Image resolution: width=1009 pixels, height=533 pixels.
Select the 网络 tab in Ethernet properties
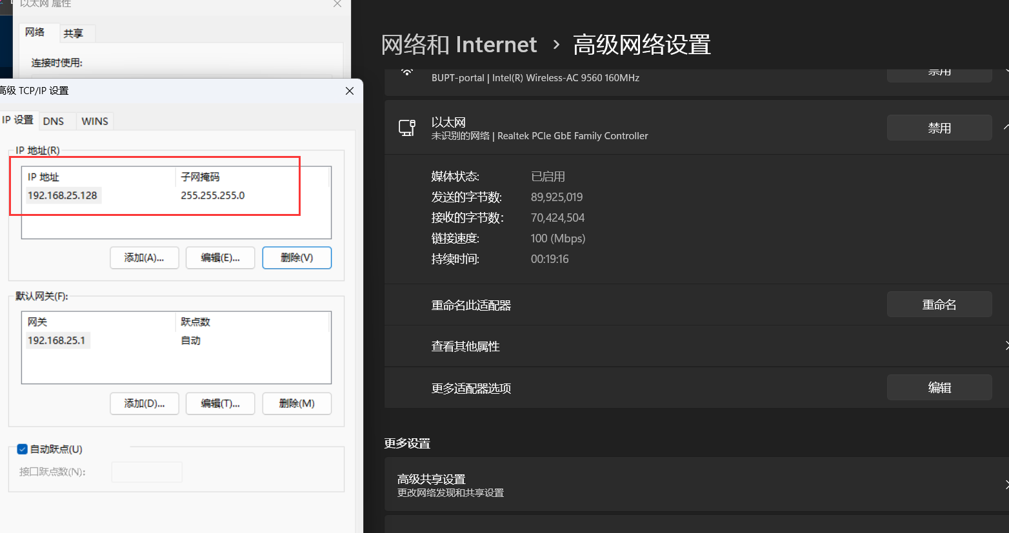tap(35, 32)
